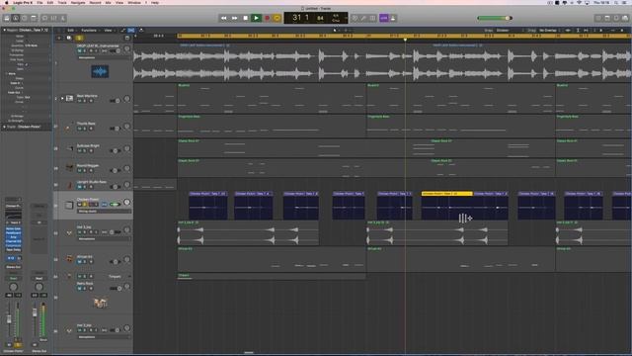Open the File menu
This screenshot has height=356, width=632.
pos(39,2)
